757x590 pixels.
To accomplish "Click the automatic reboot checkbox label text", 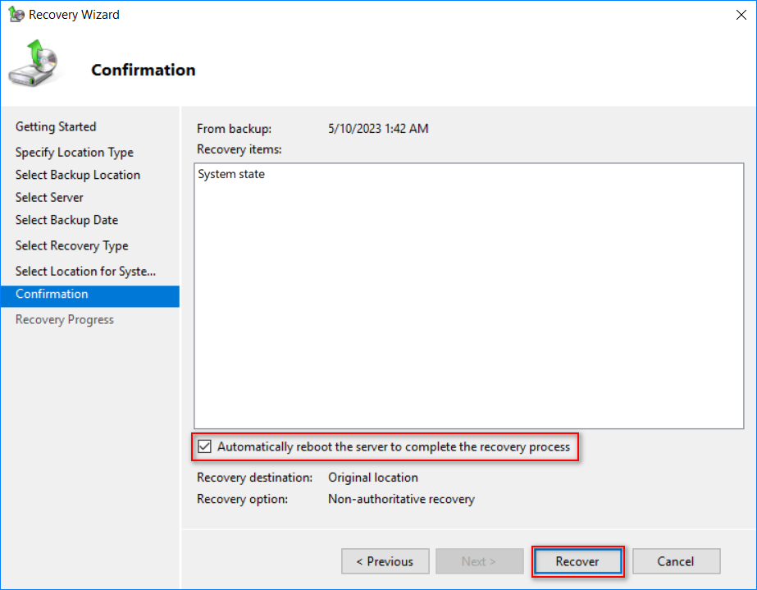I will pyautogui.click(x=394, y=447).
